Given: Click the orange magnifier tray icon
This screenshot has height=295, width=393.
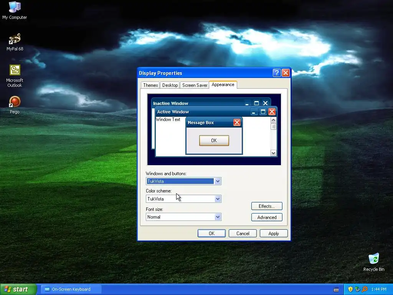Looking at the screenshot, I should [365, 289].
